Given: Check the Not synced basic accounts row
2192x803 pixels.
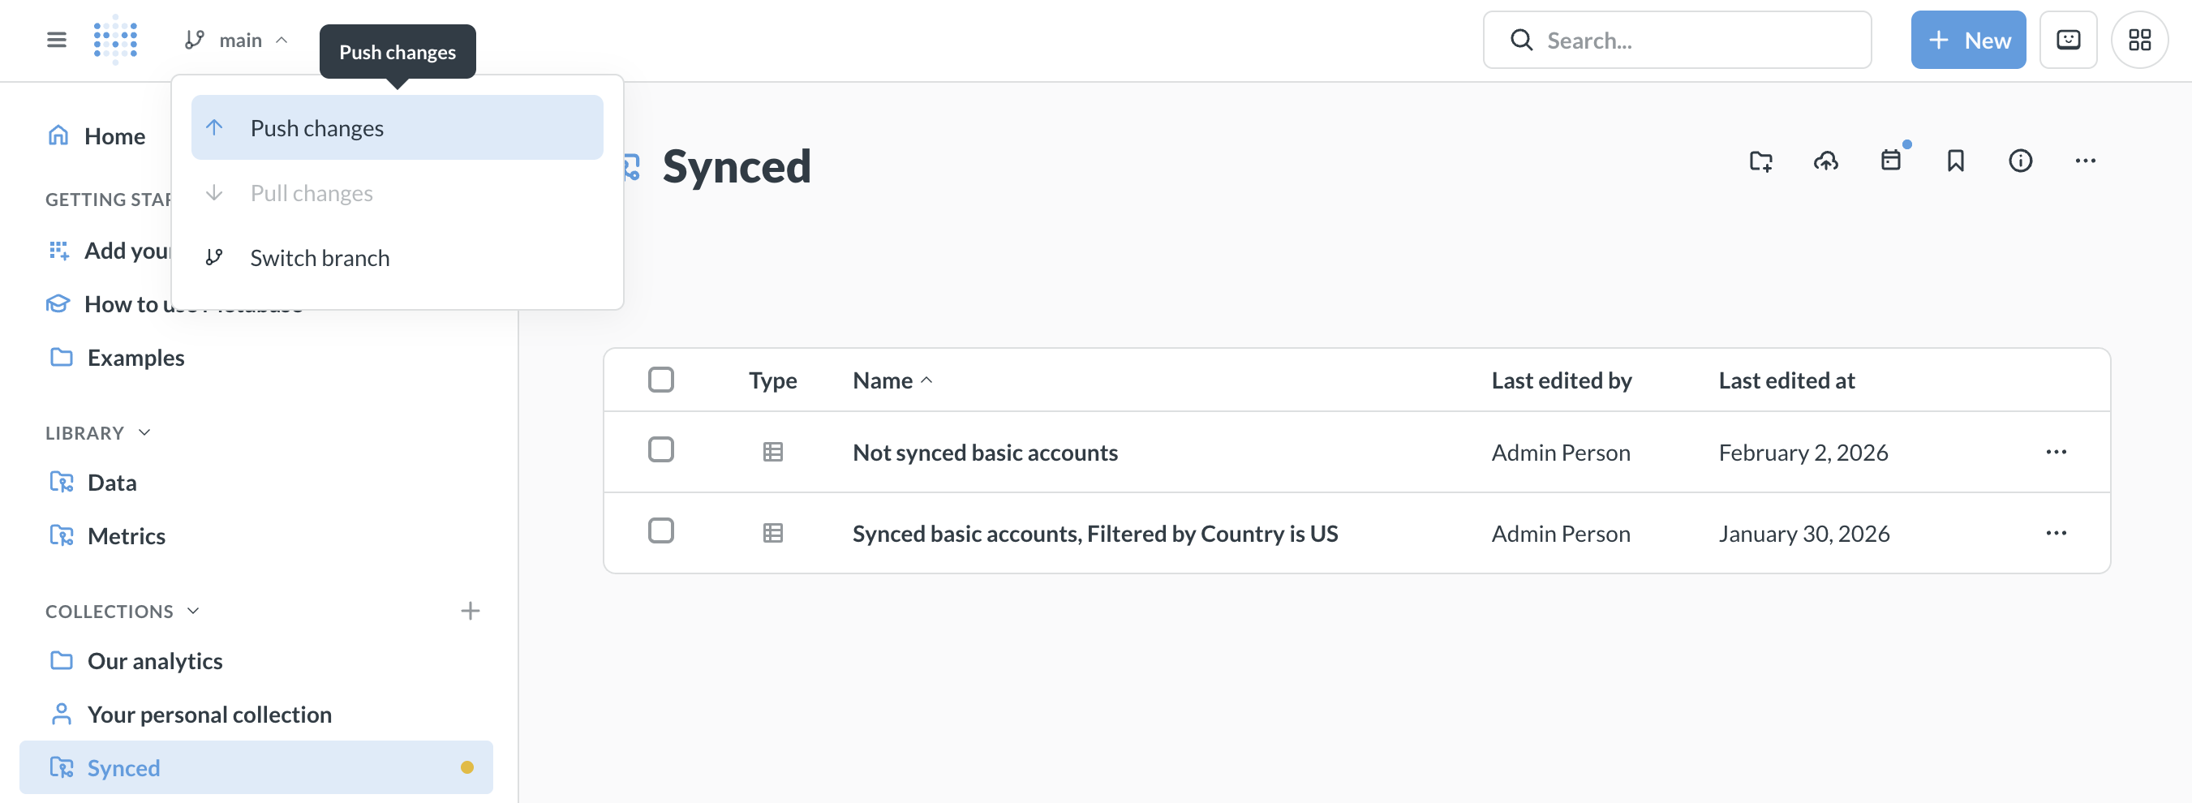Looking at the screenshot, I should click(660, 450).
